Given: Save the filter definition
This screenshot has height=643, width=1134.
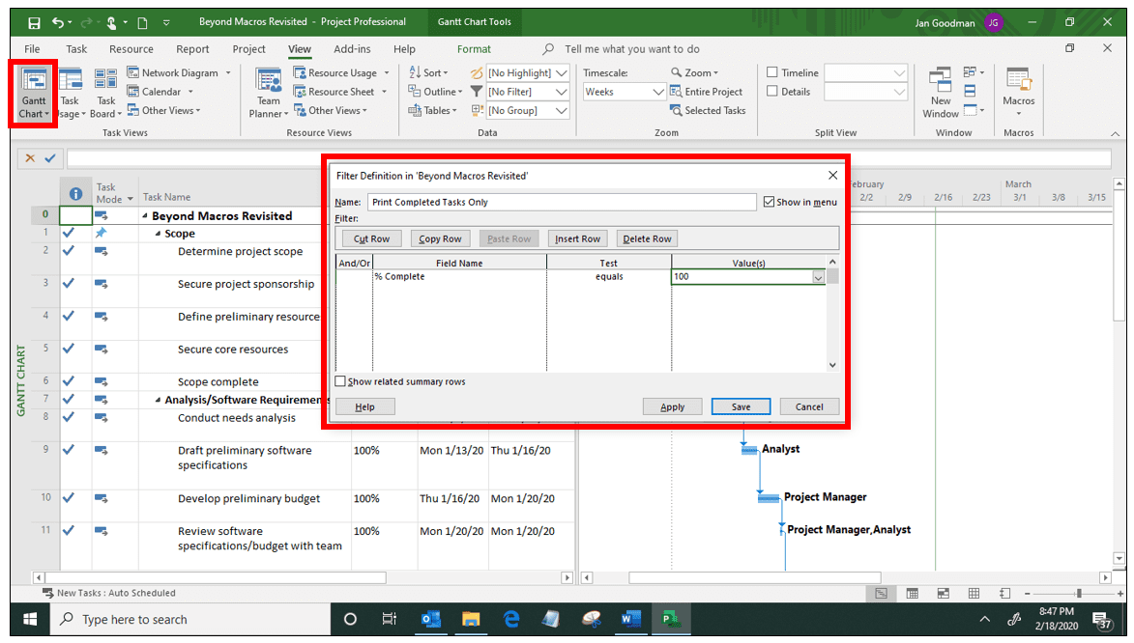Looking at the screenshot, I should 741,406.
